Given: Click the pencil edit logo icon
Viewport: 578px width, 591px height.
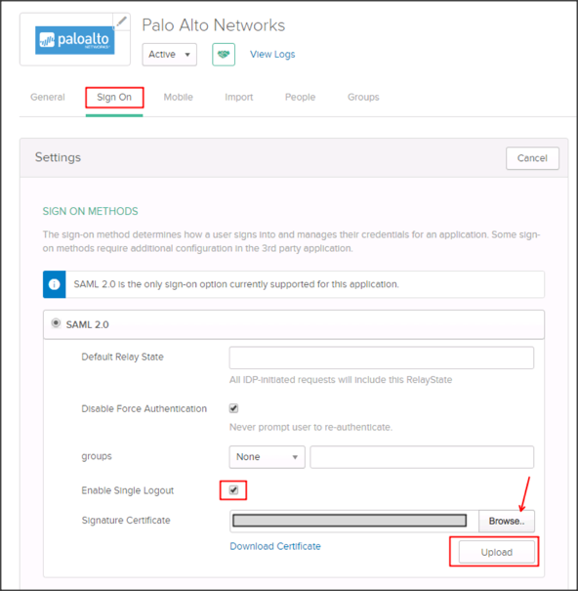Looking at the screenshot, I should pyautogui.click(x=121, y=21).
